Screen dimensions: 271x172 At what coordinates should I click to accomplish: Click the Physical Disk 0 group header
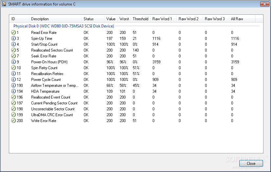click(64, 26)
